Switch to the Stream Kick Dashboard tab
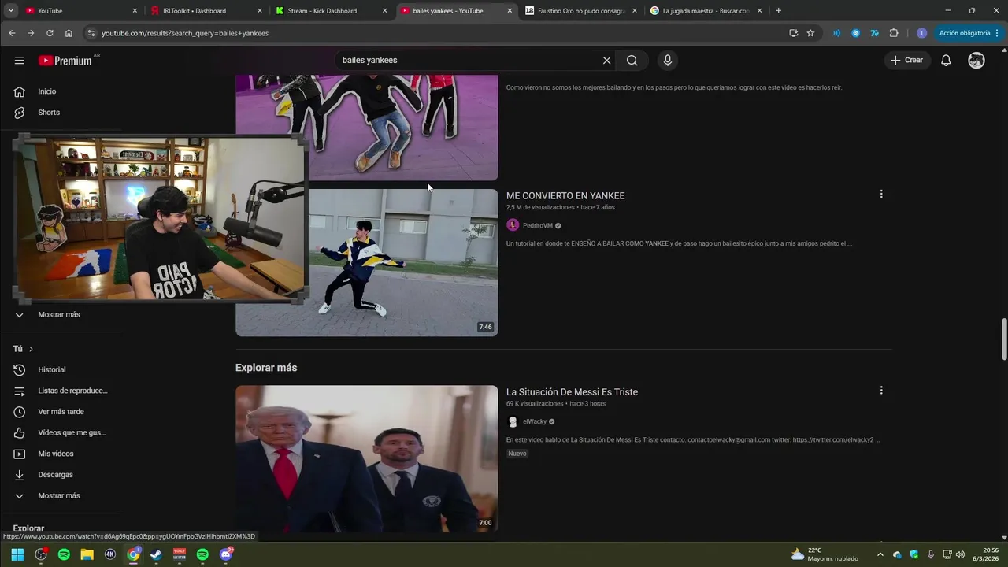The width and height of the screenshot is (1008, 567). pos(332,11)
